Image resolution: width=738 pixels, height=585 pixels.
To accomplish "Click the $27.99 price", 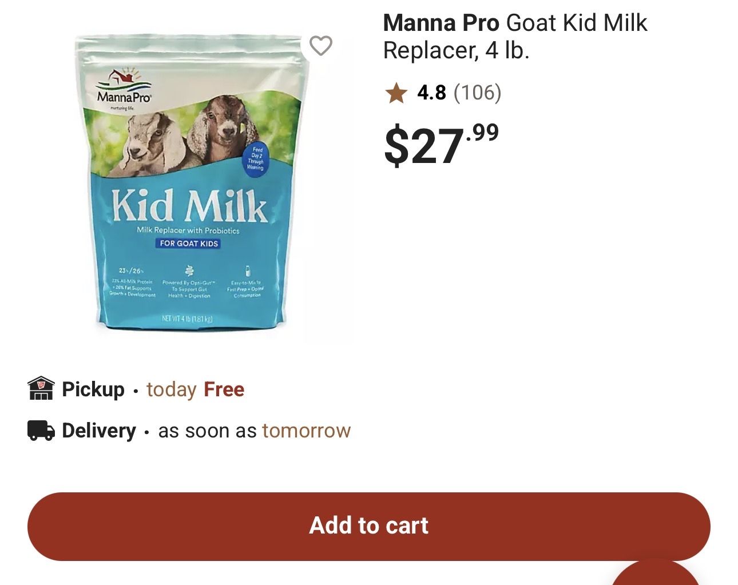I will point(441,145).
